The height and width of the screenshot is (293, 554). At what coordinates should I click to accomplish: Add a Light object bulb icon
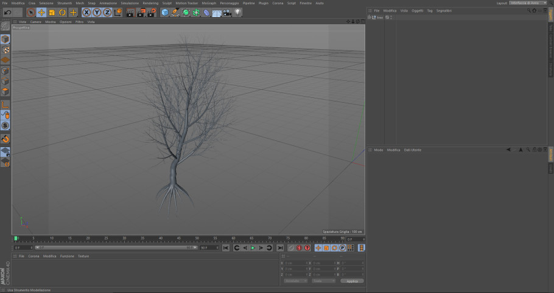237,12
